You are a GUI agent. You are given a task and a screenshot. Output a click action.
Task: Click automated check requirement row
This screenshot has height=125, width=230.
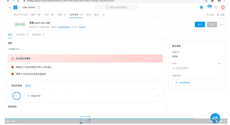click(x=85, y=74)
